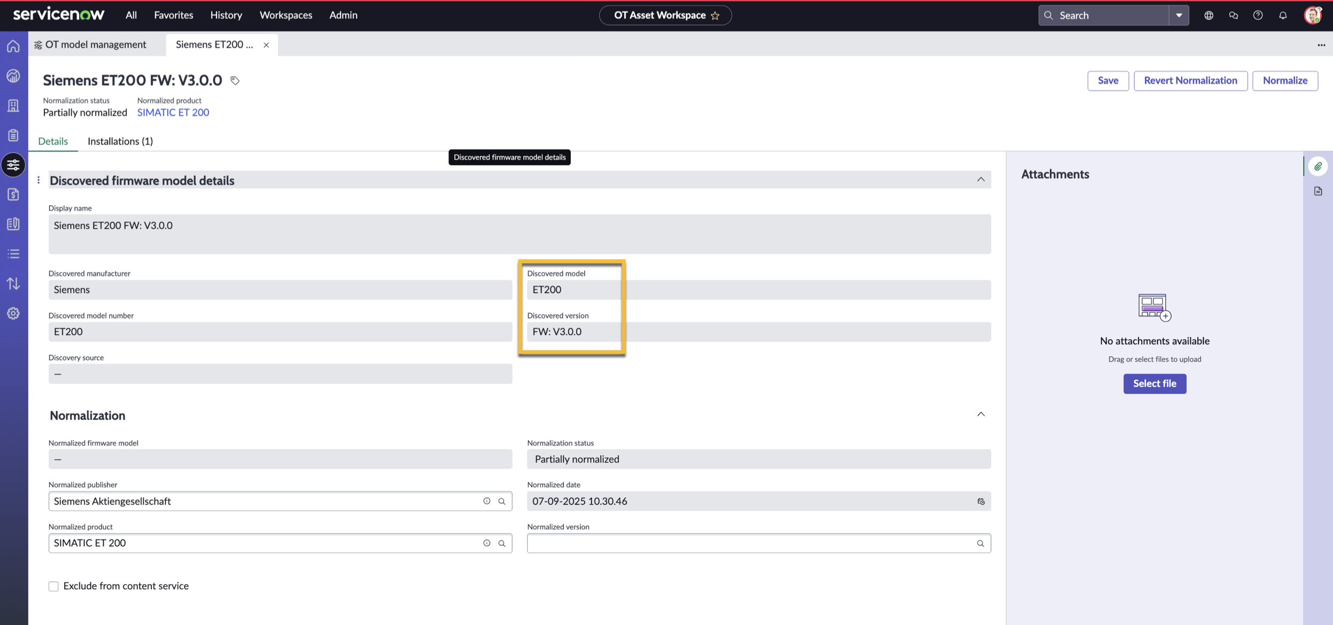Open the dashboard gauge sidebar icon
1333x625 pixels.
(13, 76)
